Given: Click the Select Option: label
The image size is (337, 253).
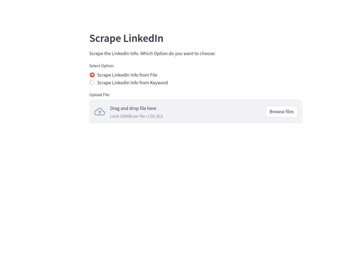Looking at the screenshot, I should click(x=102, y=66).
